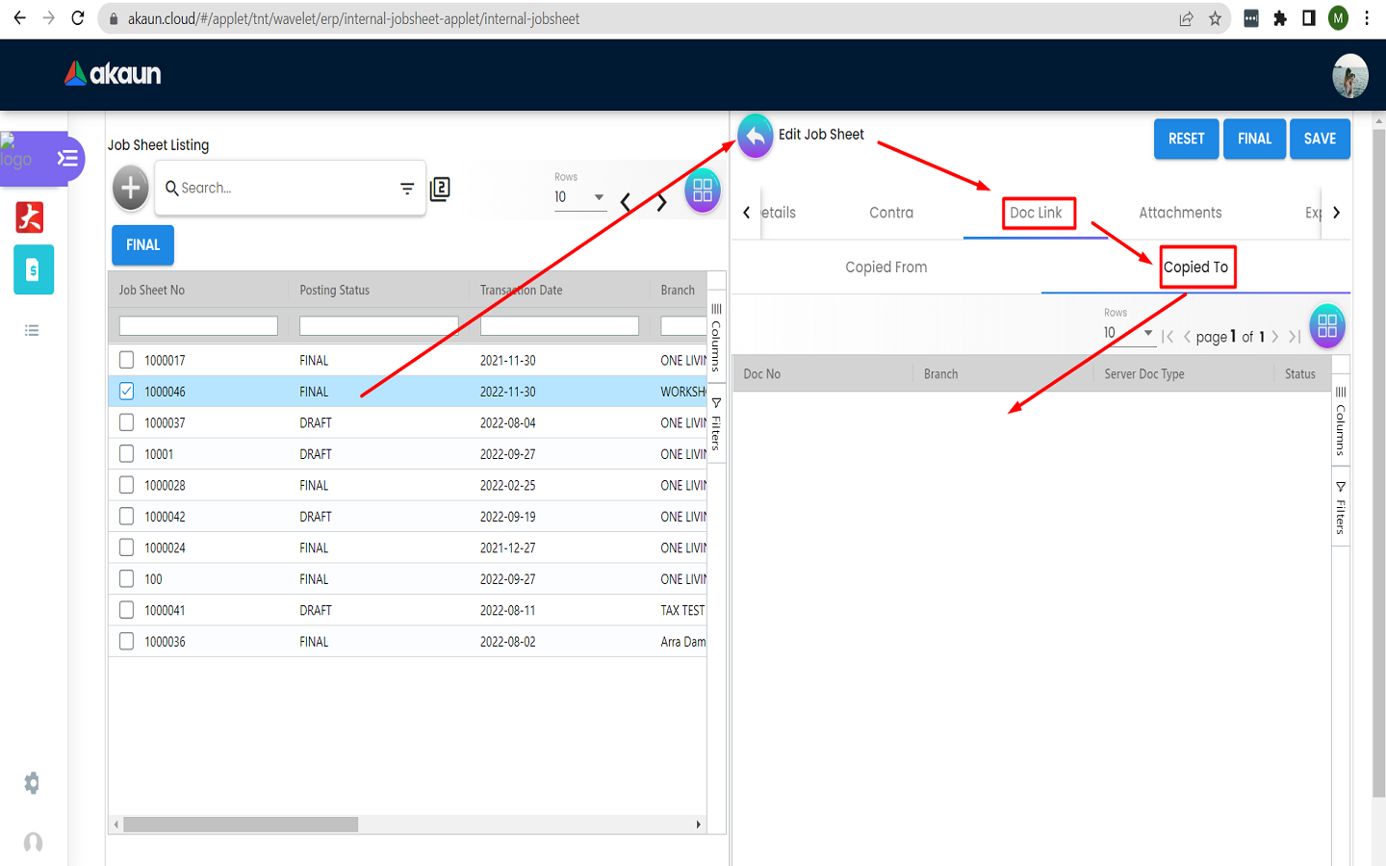Open the teal job sheet document sidebar icon
Image resolution: width=1386 pixels, height=866 pixels.
[x=33, y=270]
